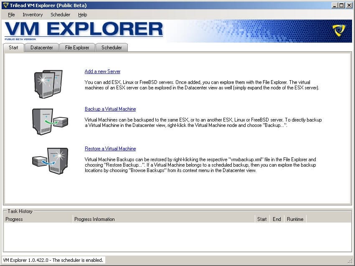Click the Restore a Virtual Machine icon
This screenshot has height=266, width=355.
[50, 161]
